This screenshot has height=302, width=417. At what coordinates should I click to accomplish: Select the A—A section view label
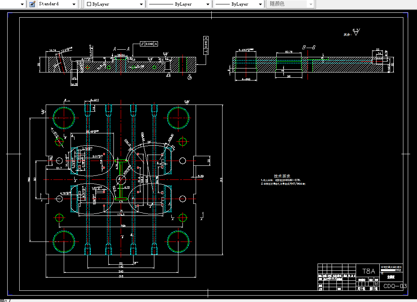pos(121,49)
